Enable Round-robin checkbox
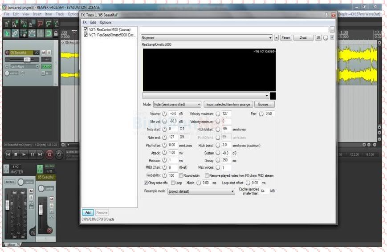 click(180, 175)
